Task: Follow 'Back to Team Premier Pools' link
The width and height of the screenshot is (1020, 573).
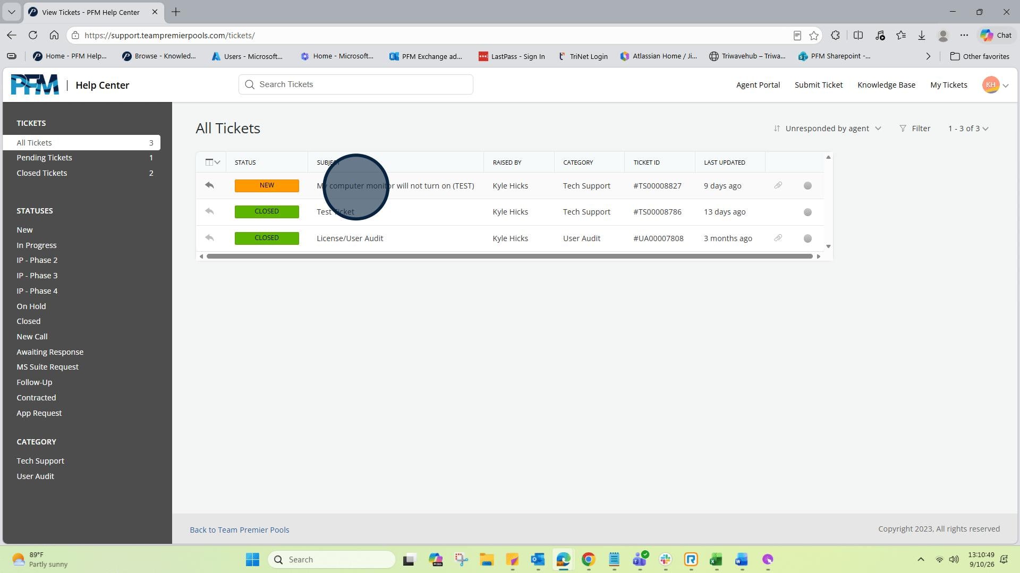Action: tap(239, 529)
